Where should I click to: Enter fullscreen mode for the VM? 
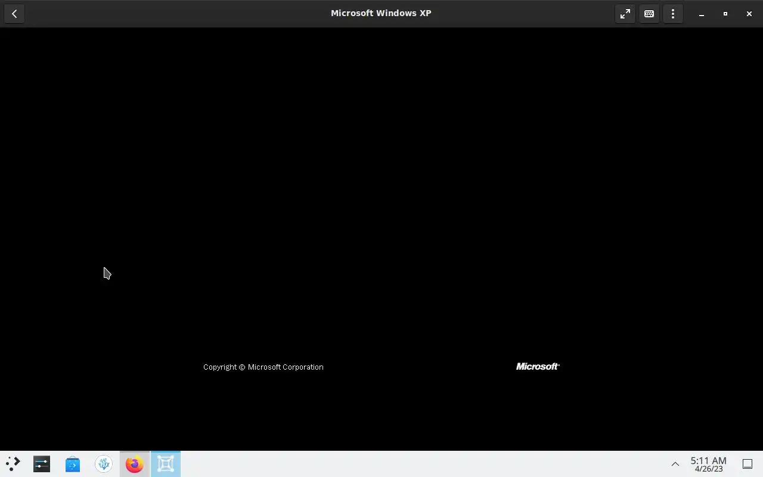[625, 14]
